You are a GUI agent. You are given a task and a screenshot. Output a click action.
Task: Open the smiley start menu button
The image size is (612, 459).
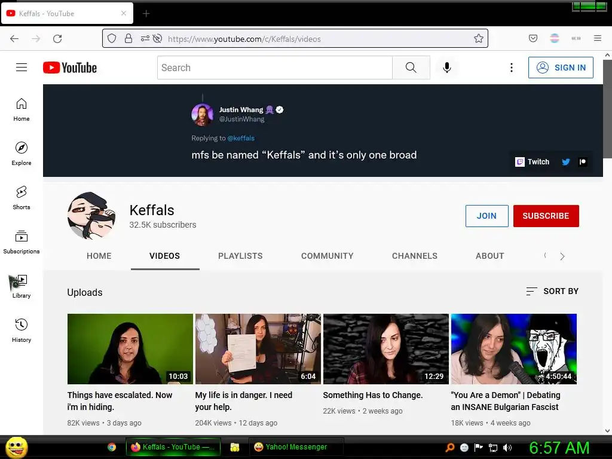pyautogui.click(x=16, y=447)
